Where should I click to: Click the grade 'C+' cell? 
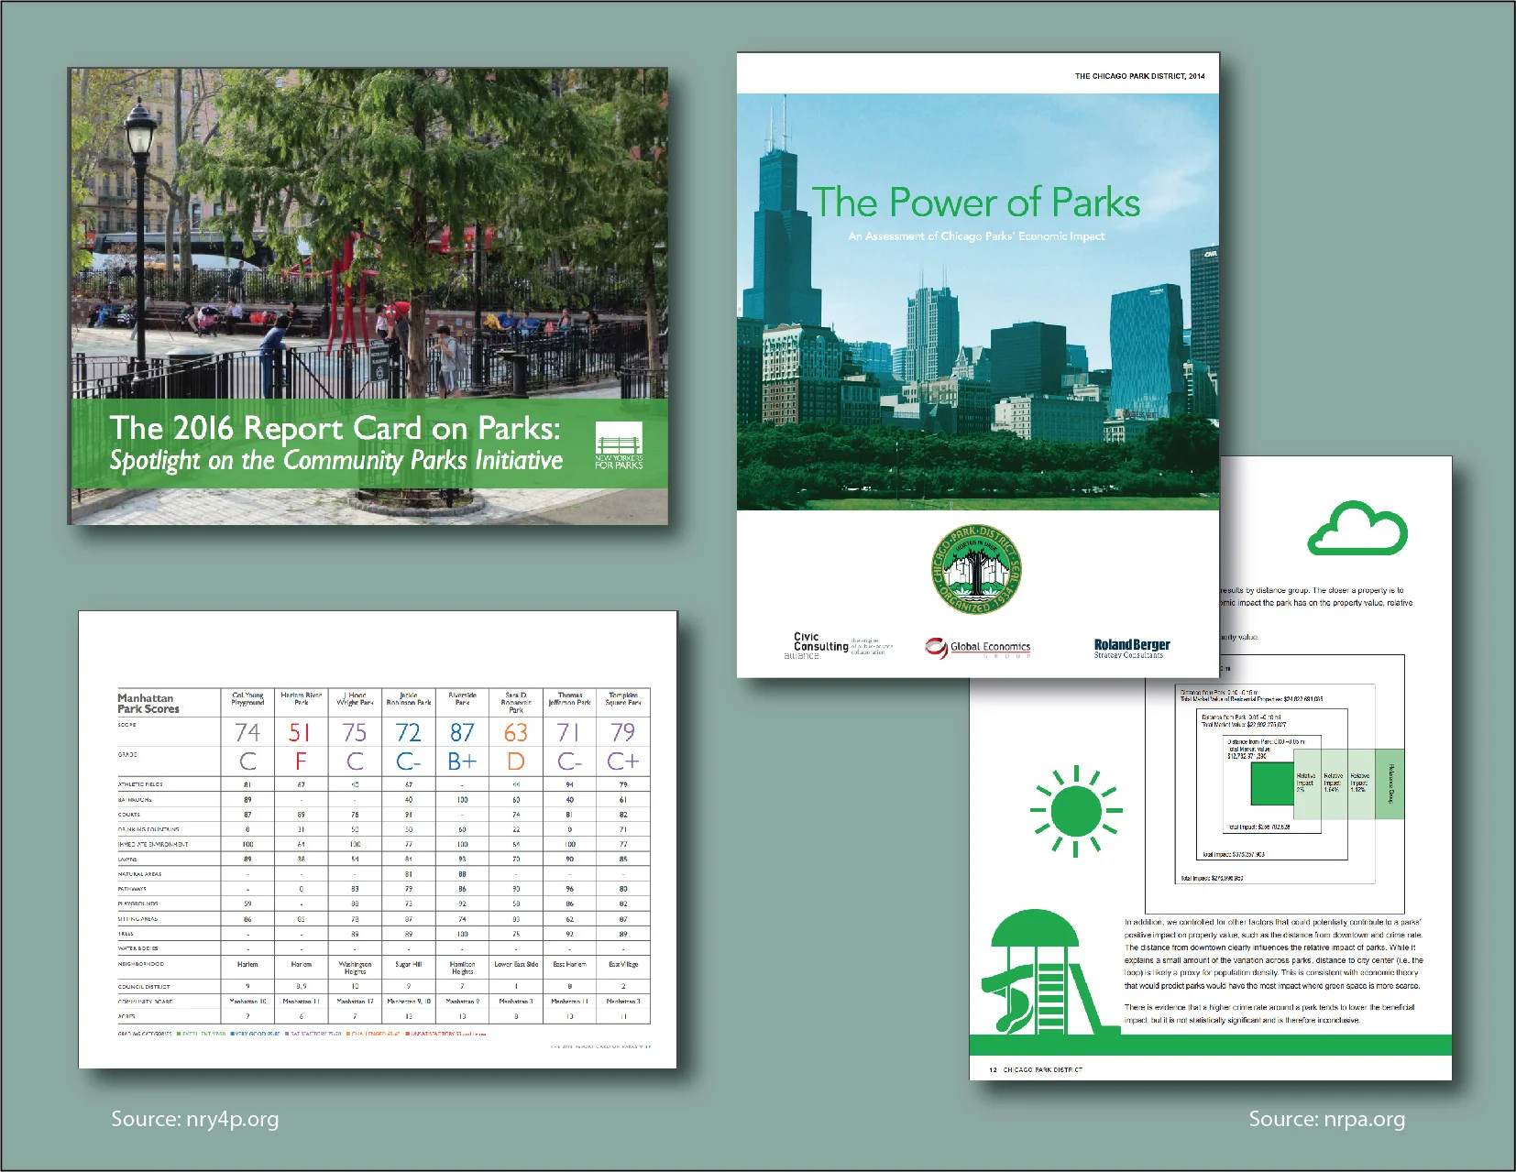tap(623, 761)
